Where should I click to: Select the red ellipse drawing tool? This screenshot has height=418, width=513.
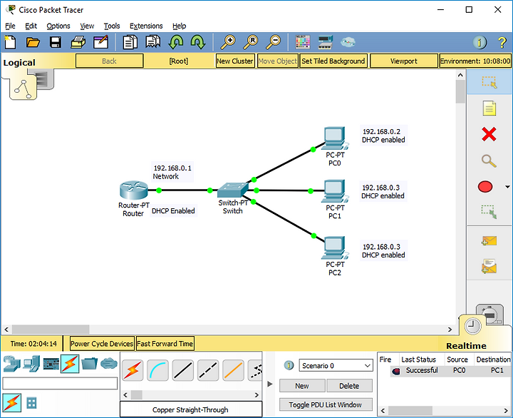[485, 187]
